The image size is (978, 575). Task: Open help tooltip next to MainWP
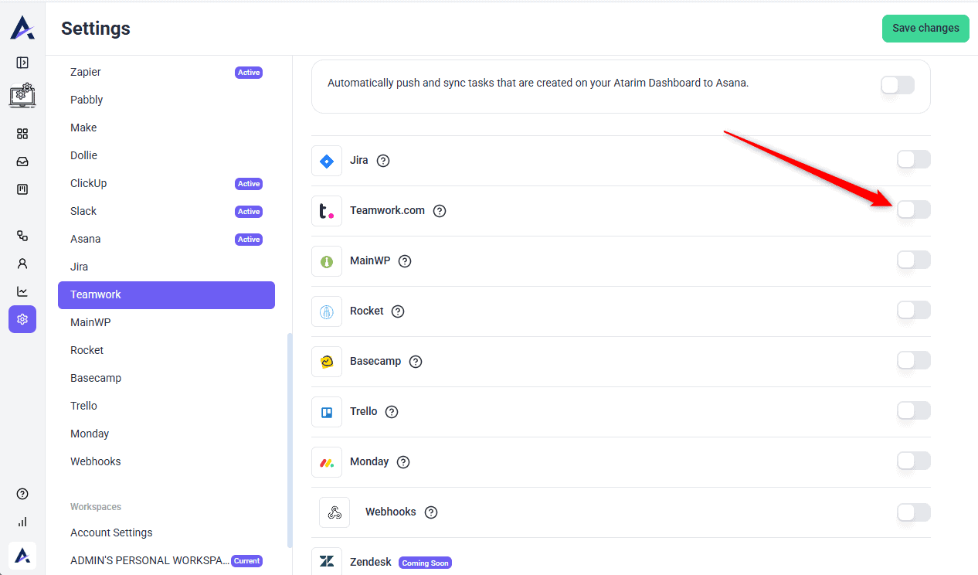click(x=405, y=261)
